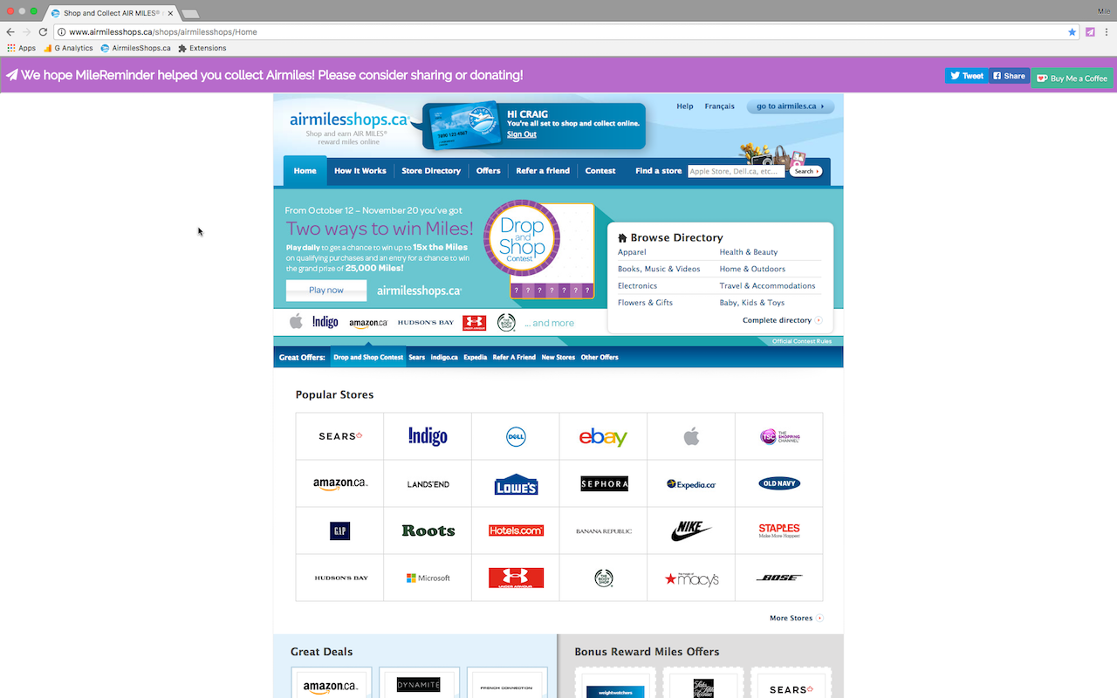Click the Bose logo tile
Image resolution: width=1117 pixels, height=698 pixels.
click(x=779, y=578)
